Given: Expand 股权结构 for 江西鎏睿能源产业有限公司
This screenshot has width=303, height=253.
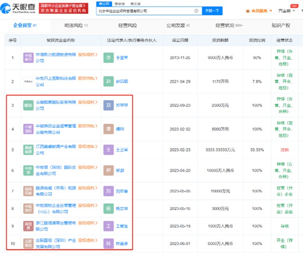Looking at the screenshot, I should [x=89, y=147].
